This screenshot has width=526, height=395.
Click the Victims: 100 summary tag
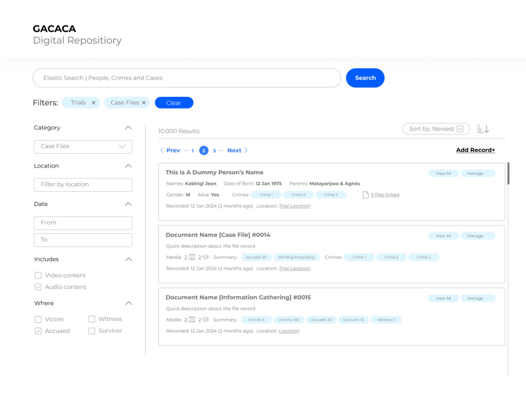(288, 320)
